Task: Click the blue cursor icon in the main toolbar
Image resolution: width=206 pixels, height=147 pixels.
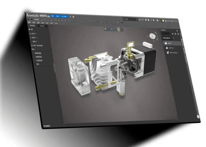Action: tap(118, 23)
